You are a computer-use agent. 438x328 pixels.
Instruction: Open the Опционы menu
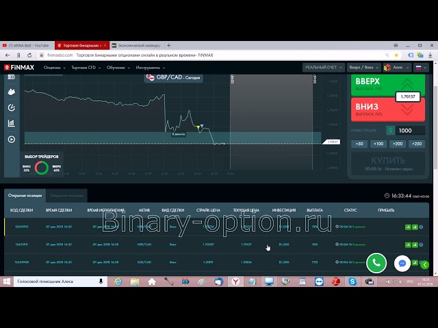pyautogui.click(x=53, y=68)
